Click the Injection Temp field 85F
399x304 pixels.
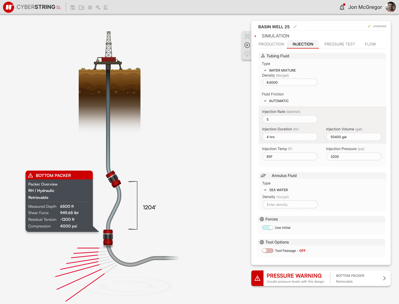[x=290, y=156]
